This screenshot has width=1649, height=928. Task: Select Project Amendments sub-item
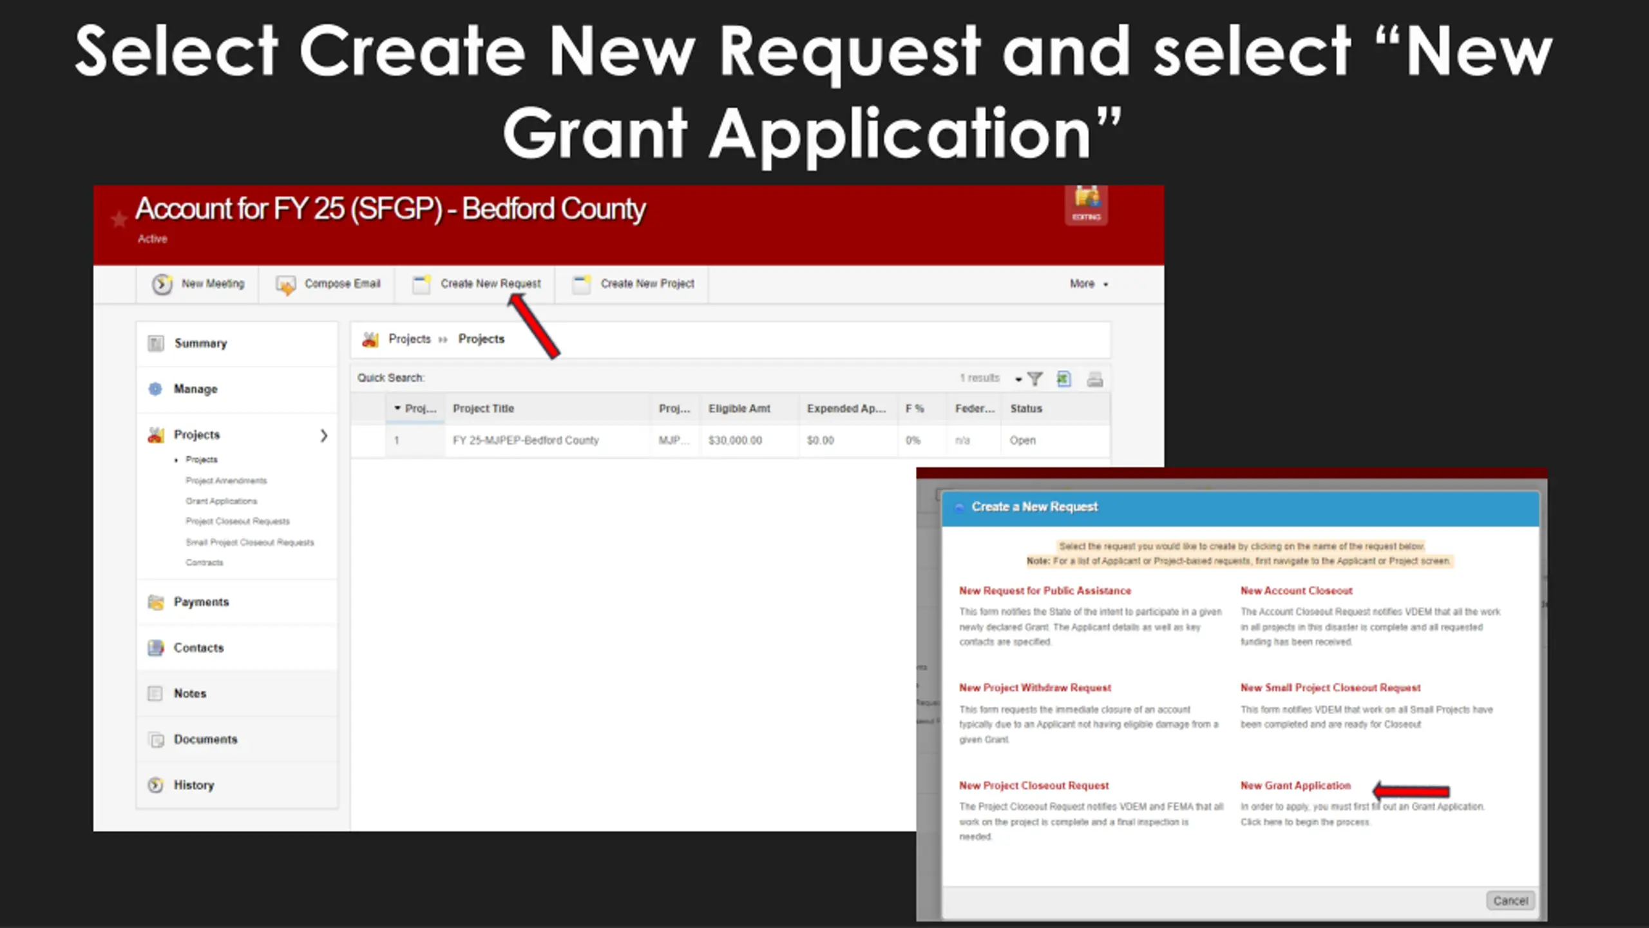coord(226,481)
